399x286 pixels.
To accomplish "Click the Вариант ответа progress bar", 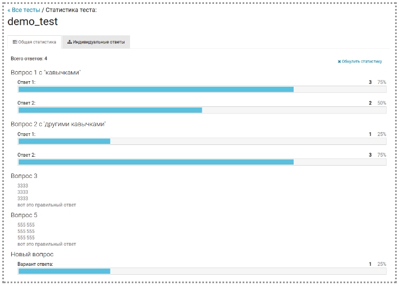I will point(202,271).
